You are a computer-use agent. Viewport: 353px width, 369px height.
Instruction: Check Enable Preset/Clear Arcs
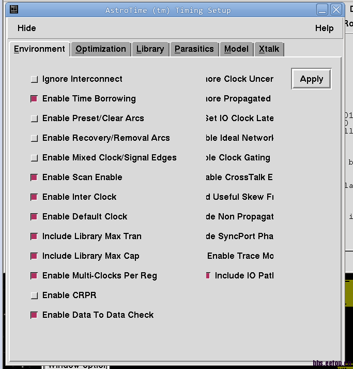tap(34, 119)
